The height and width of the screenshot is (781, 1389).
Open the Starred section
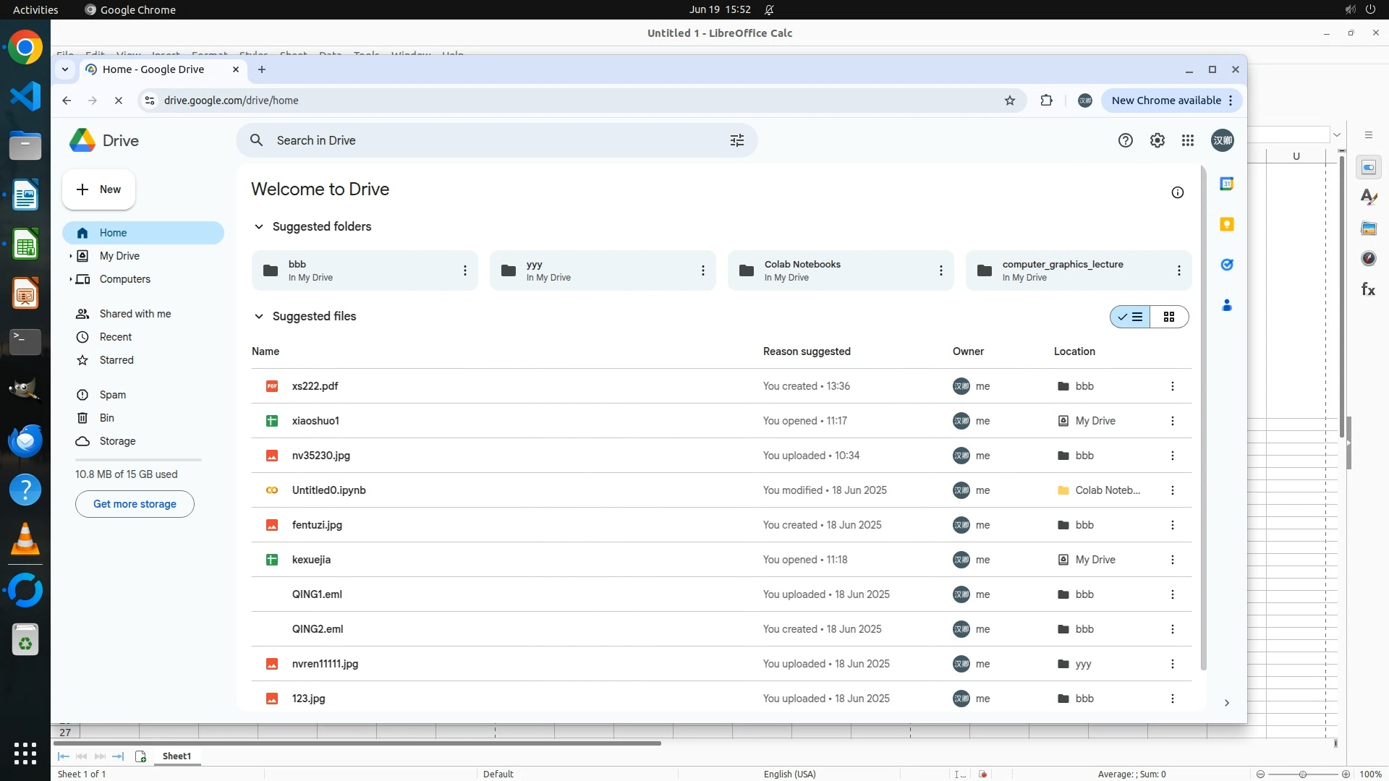(116, 360)
